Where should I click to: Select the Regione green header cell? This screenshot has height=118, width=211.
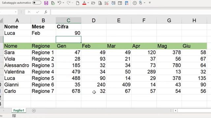pos(43,46)
